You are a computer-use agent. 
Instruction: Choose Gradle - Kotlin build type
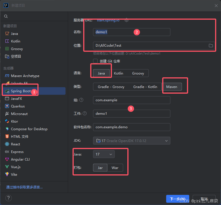pos(145,87)
